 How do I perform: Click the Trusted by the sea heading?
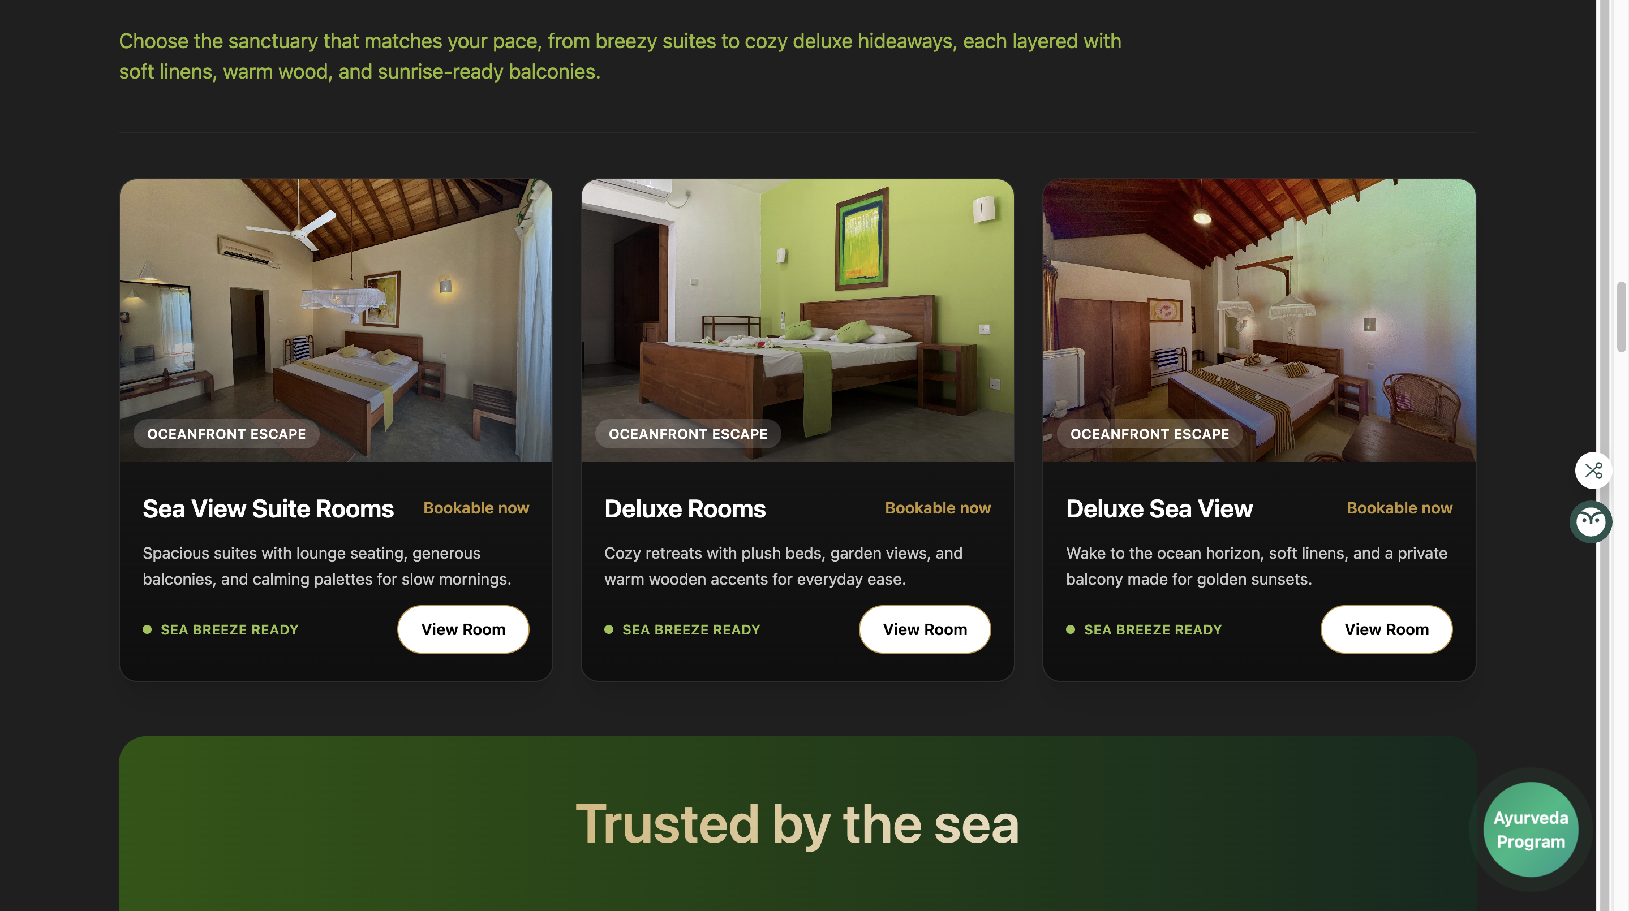pyautogui.click(x=797, y=824)
